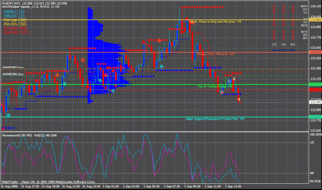Select the 'Place to Stop and Reverse 7/8' label
Viewport: 322px width, 190px height.
(x=215, y=22)
